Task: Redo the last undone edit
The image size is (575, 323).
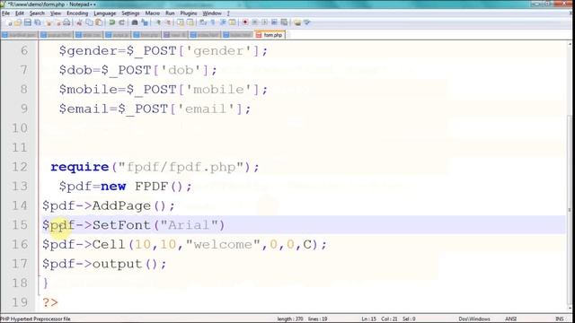Action: pyautogui.click(x=121, y=22)
